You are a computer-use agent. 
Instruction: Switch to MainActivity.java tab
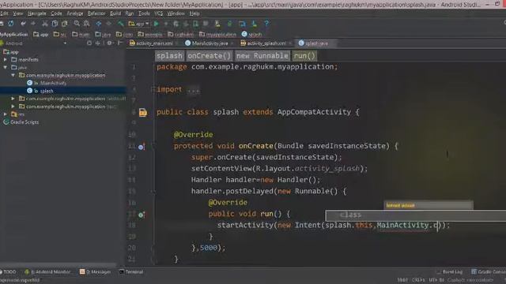[x=207, y=43]
